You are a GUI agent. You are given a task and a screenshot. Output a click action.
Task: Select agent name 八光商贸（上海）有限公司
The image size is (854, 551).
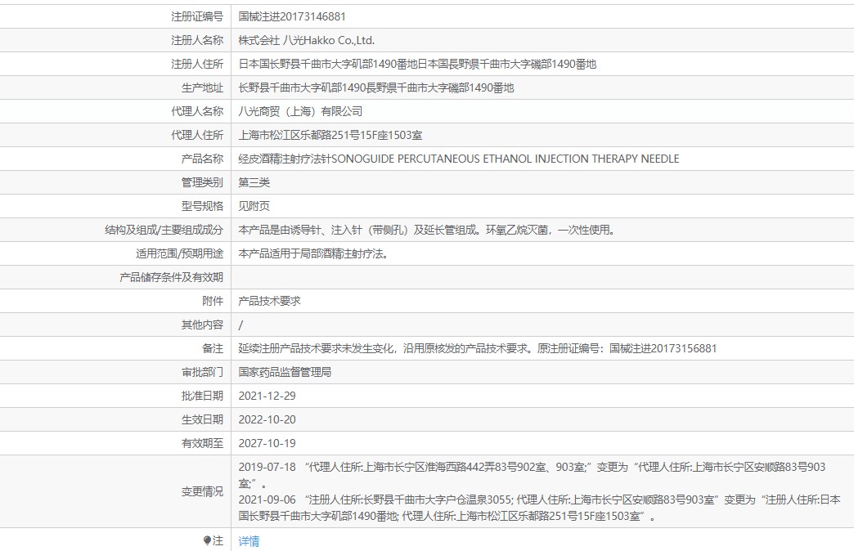[x=301, y=112]
